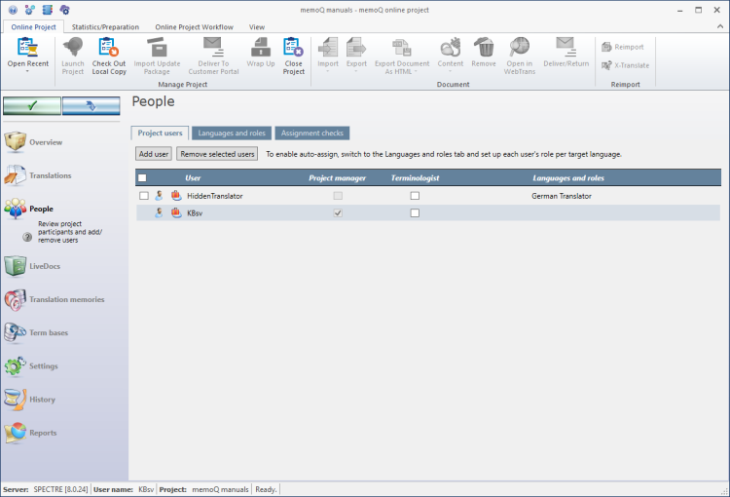Open the LiveDocs section
This screenshot has width=730, height=497.
point(44,265)
